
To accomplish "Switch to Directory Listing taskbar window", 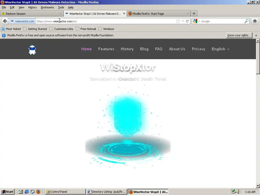I will tap(107, 192).
